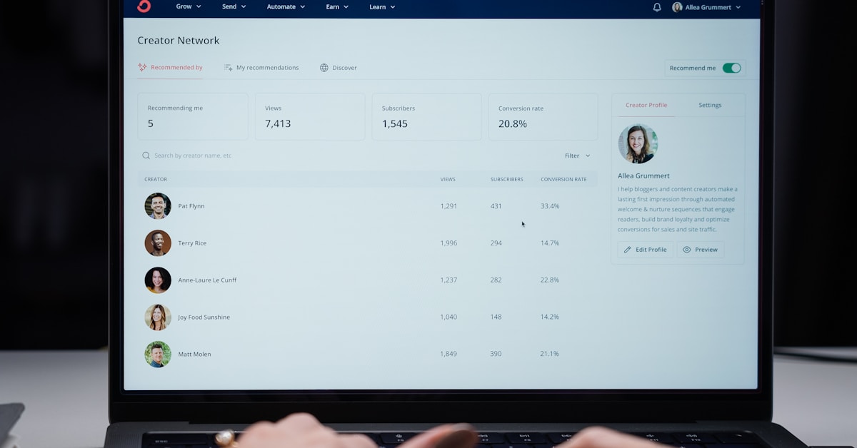
Task: Expand the Allea Grummert account menu
Action: tap(706, 7)
